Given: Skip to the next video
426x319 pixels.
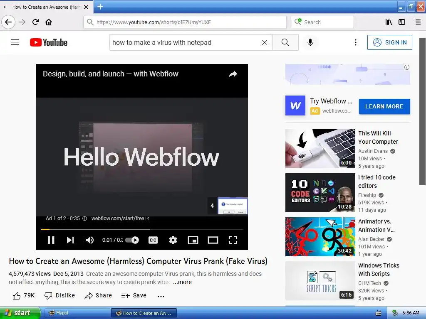Looking at the screenshot, I should (x=70, y=240).
